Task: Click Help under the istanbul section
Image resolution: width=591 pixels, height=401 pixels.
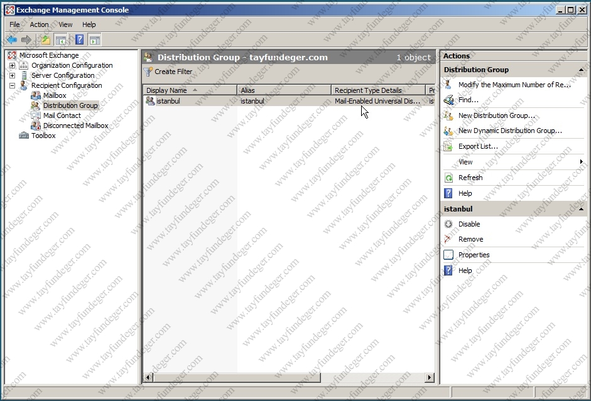Action: tap(465, 270)
